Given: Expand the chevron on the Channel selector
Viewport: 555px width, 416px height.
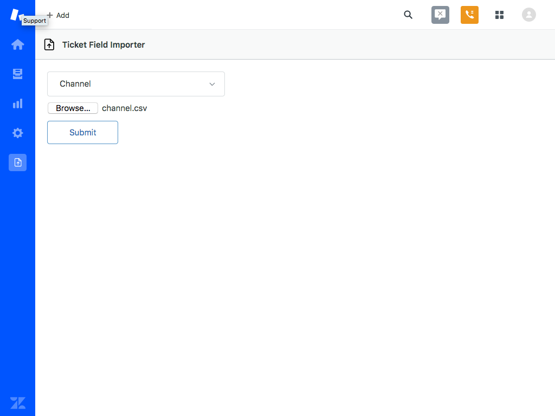Looking at the screenshot, I should (212, 84).
